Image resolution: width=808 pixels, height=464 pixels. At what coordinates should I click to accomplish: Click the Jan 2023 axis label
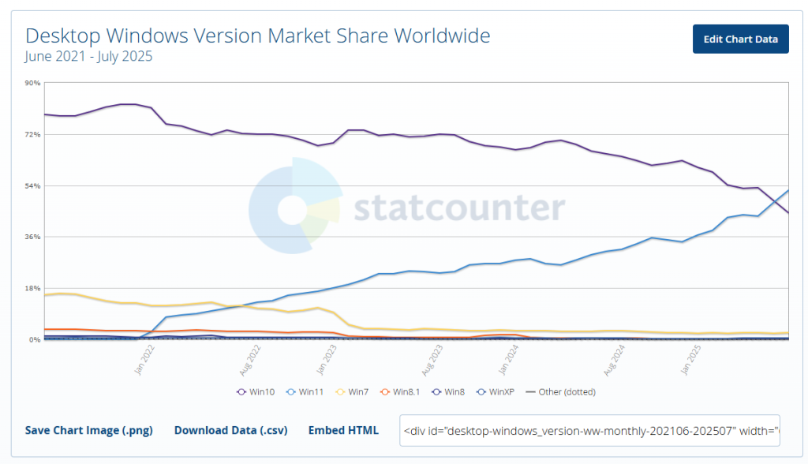click(x=326, y=360)
